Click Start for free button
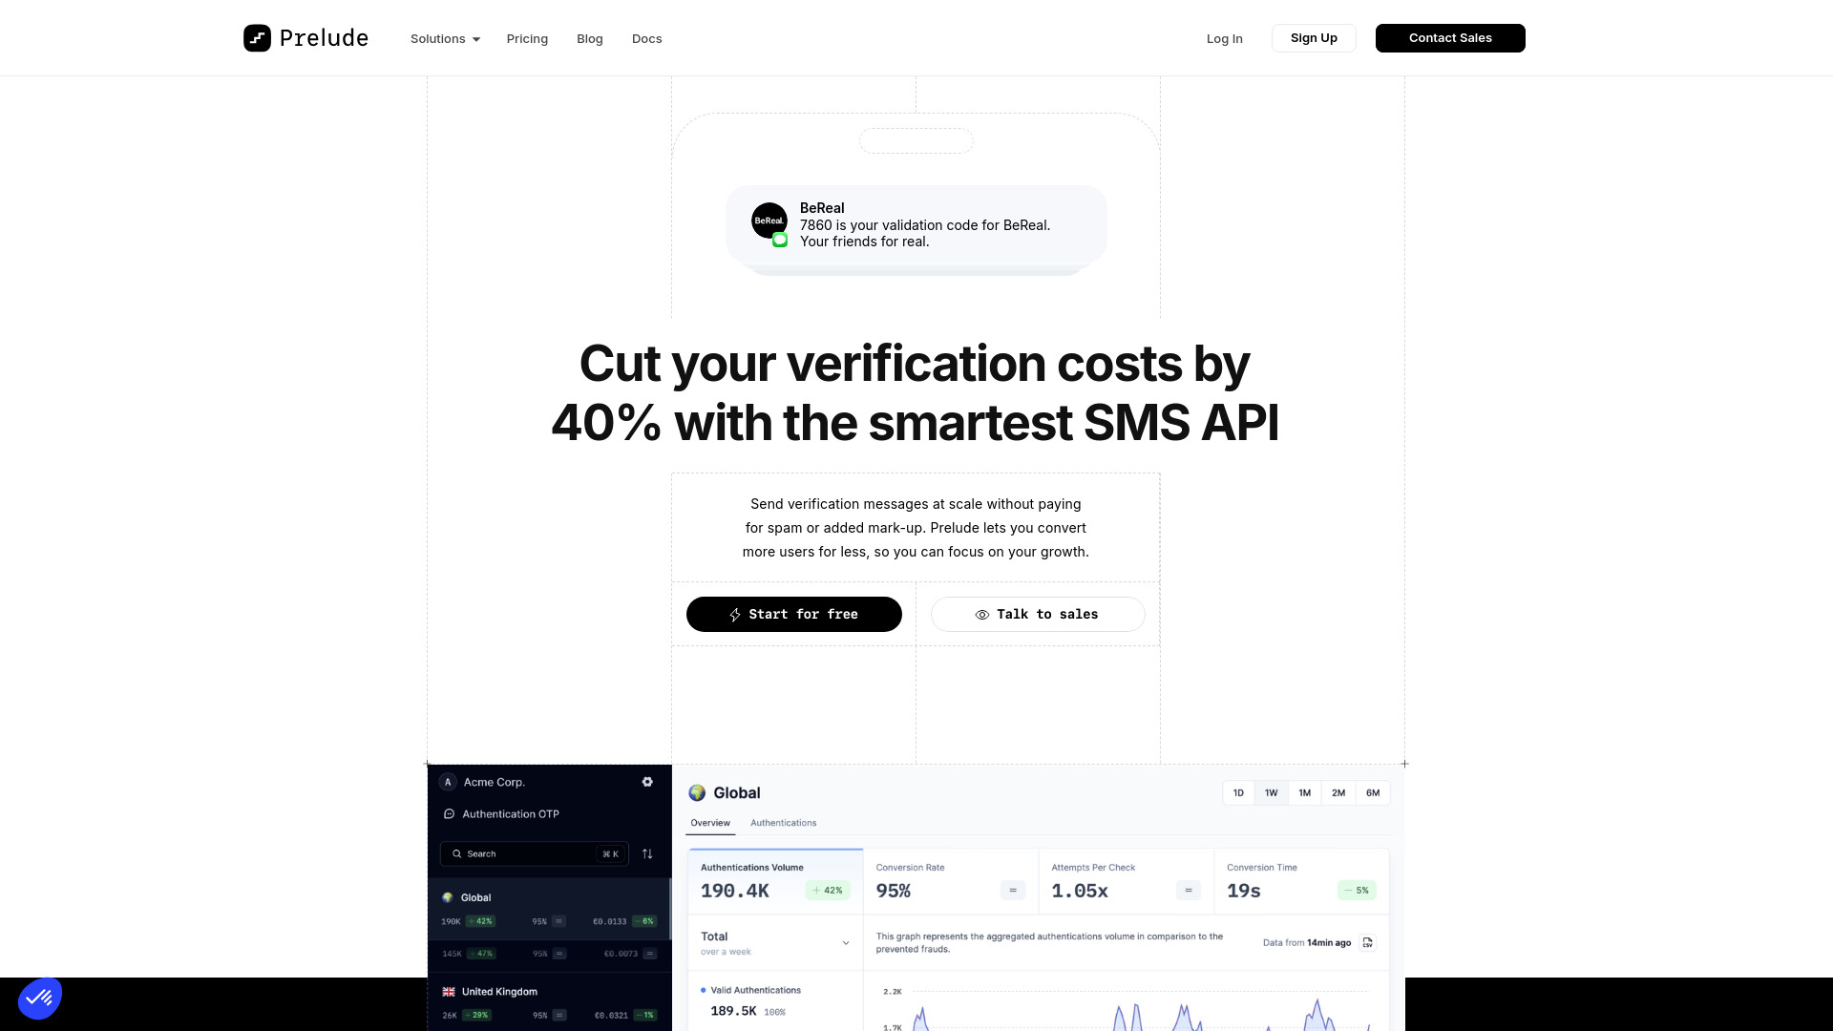This screenshot has height=1031, width=1833. (x=793, y=613)
